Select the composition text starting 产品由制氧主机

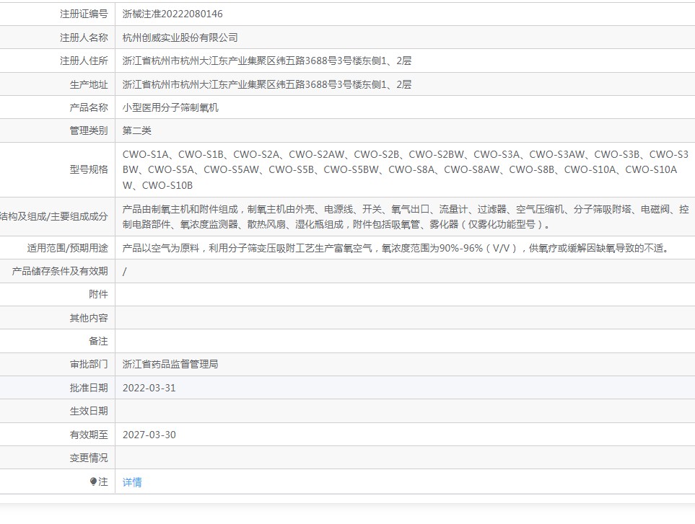coord(406,217)
